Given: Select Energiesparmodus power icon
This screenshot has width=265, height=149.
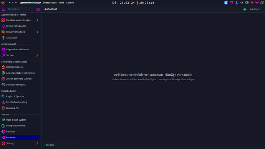Looking at the screenshot, I should 3,126.
